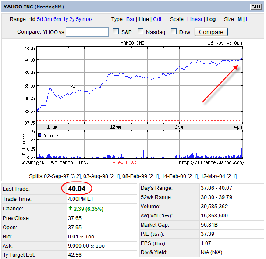Switch range to 2y

tap(72, 19)
